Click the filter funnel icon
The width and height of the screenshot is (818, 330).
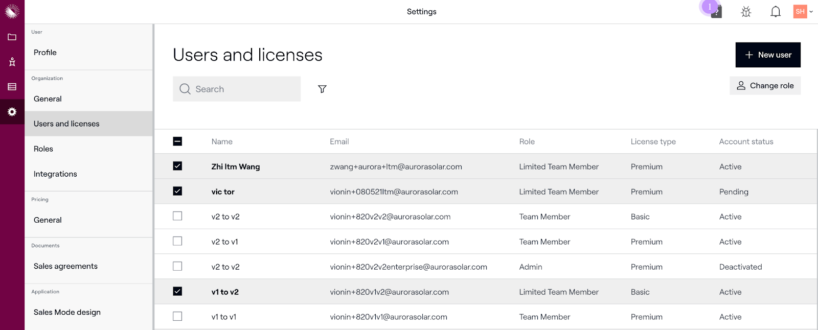[322, 89]
